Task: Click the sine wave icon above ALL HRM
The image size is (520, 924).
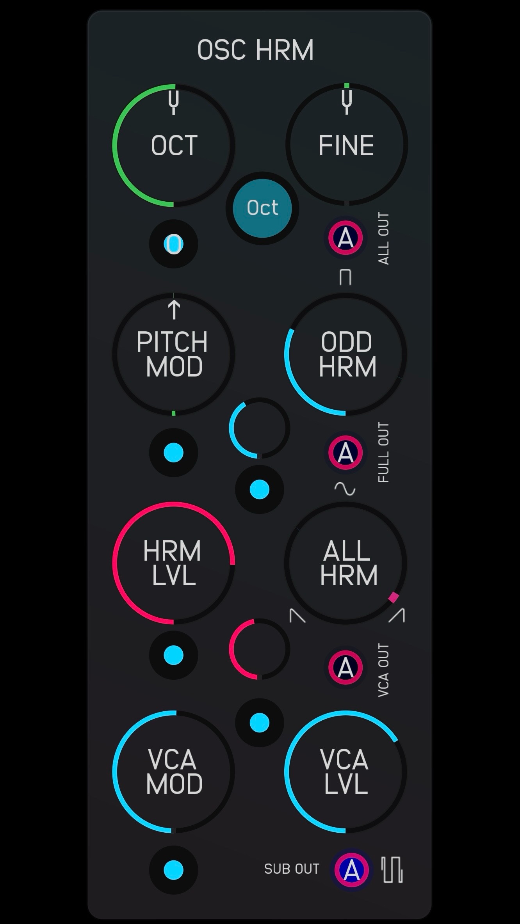Action: (345, 489)
